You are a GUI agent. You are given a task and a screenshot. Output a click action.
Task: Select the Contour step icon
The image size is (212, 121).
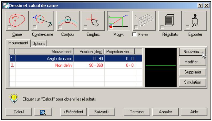click(x=68, y=21)
